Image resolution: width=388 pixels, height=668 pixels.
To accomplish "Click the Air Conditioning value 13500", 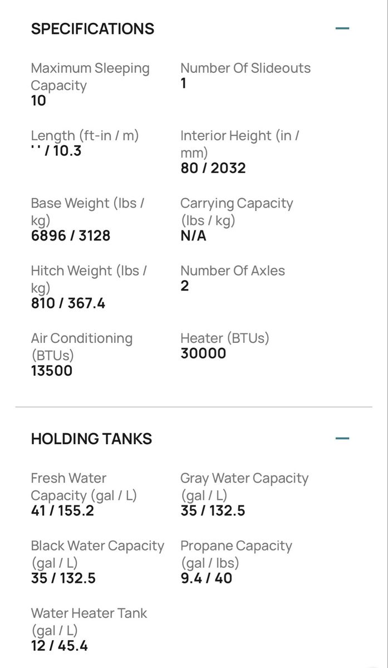I will tap(52, 371).
